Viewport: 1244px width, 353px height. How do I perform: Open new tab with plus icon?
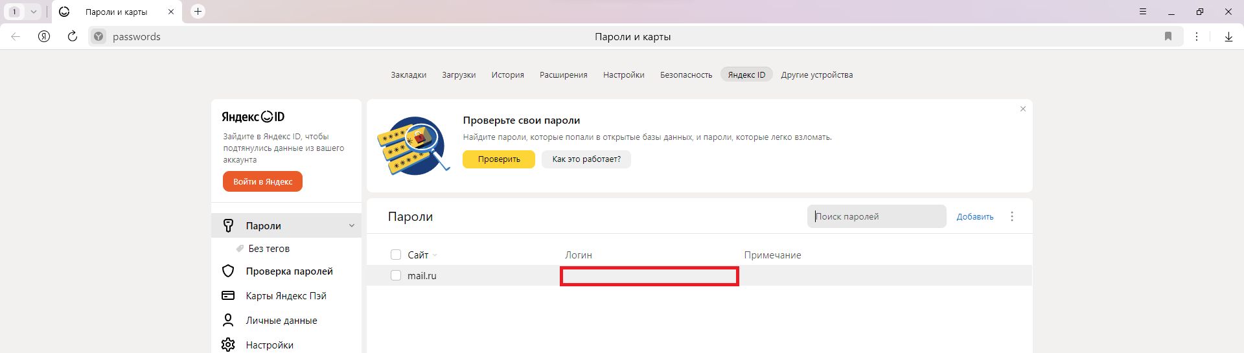coord(198,12)
